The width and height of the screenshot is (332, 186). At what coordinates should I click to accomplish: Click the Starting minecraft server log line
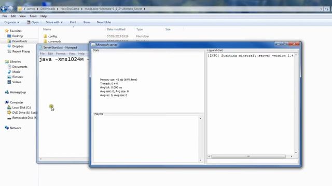(251, 56)
